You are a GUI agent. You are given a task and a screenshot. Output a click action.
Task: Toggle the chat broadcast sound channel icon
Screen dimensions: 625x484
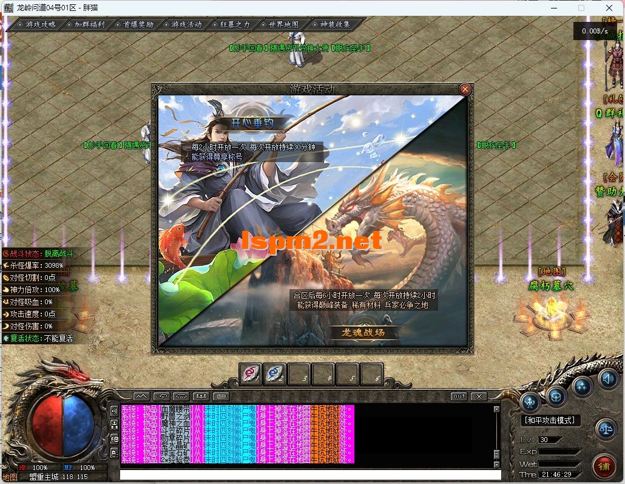click(x=114, y=410)
